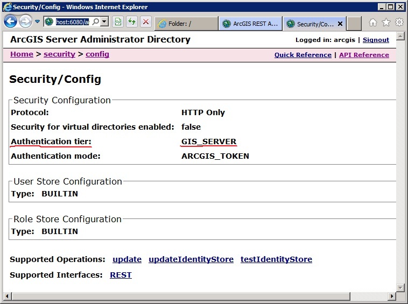Screen dimensions: 408x304
Task: Open the updateIdentityStore operation
Action: pyautogui.click(x=191, y=259)
